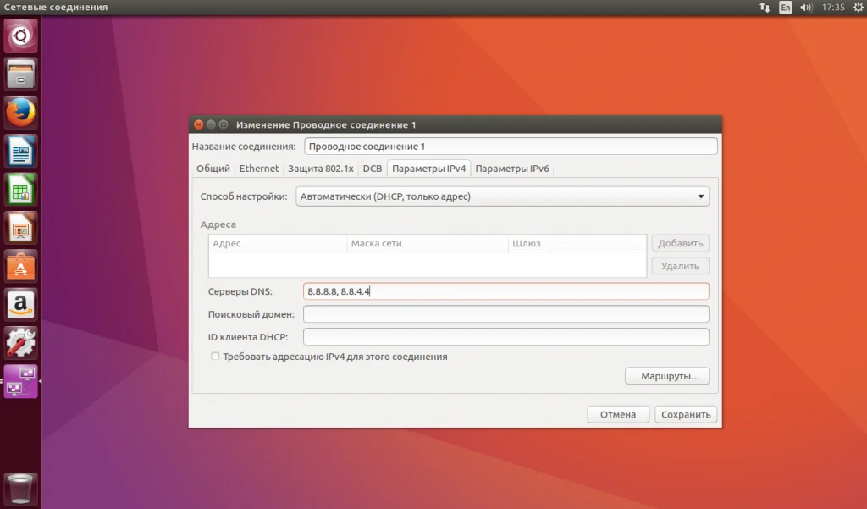
Task: Open the En keyboard layout indicator
Action: [786, 8]
